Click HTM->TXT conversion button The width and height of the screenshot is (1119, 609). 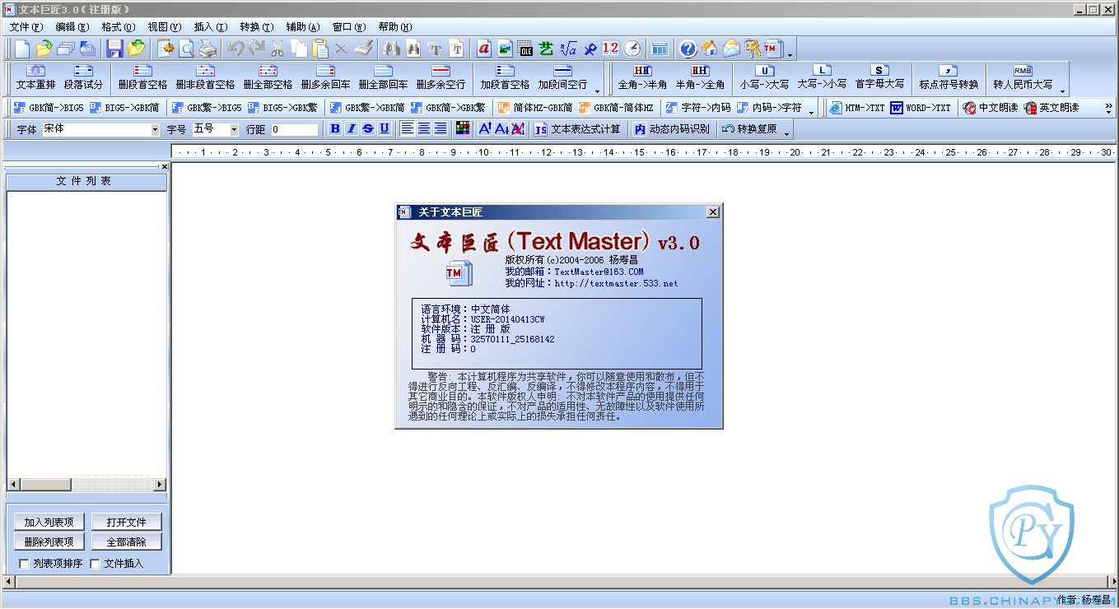click(857, 108)
